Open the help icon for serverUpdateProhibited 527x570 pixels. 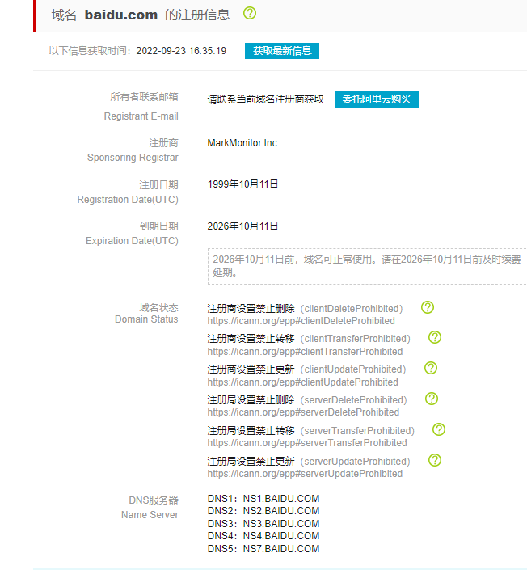[435, 460]
